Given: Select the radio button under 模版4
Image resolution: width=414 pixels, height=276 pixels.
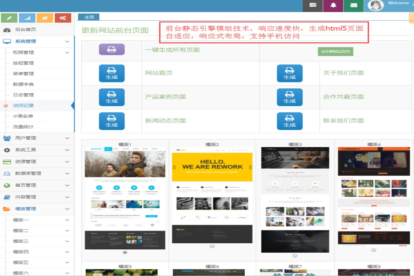Looking at the screenshot, I should tap(374, 250).
